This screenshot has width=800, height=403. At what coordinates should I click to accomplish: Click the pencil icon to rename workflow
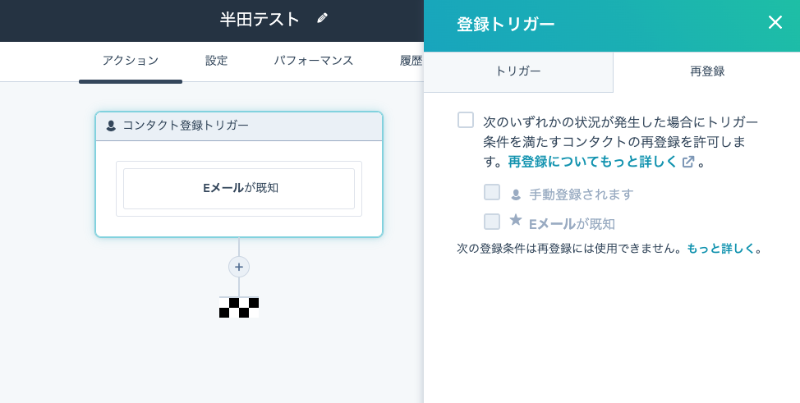[x=322, y=18]
